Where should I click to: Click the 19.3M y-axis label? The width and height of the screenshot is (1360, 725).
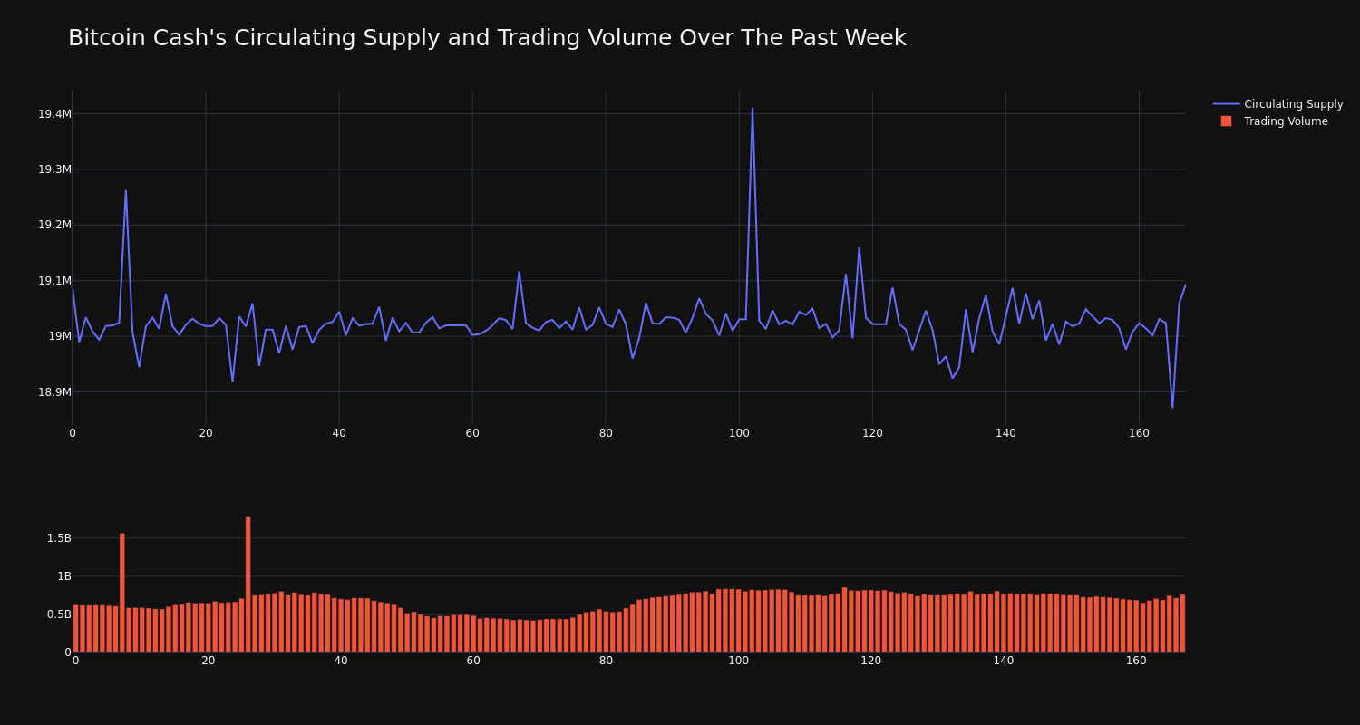(54, 169)
